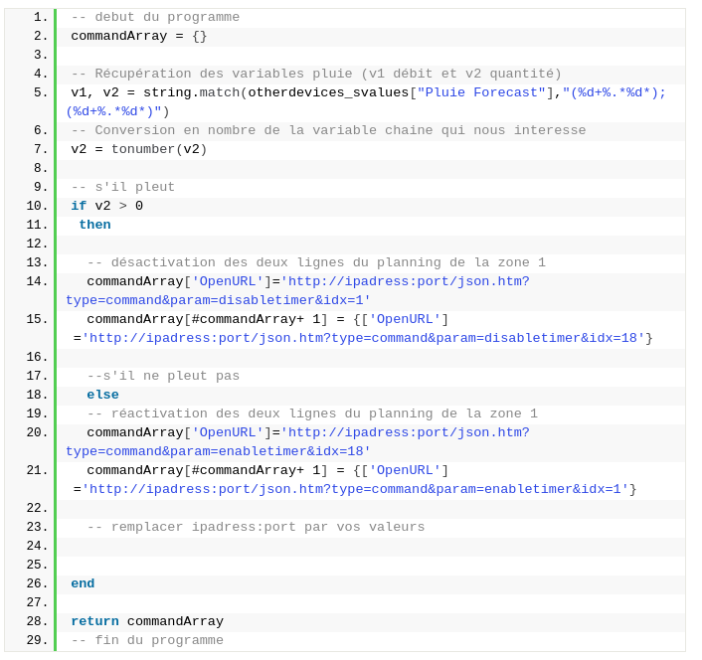Click the 'else' keyword on line 18
Viewport: 702px width, 660px height.
pos(102,395)
